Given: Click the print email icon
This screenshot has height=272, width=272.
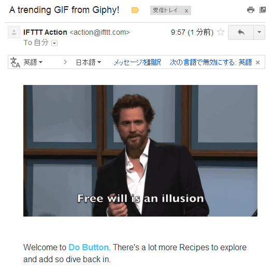Looking at the screenshot, I should [x=250, y=10].
